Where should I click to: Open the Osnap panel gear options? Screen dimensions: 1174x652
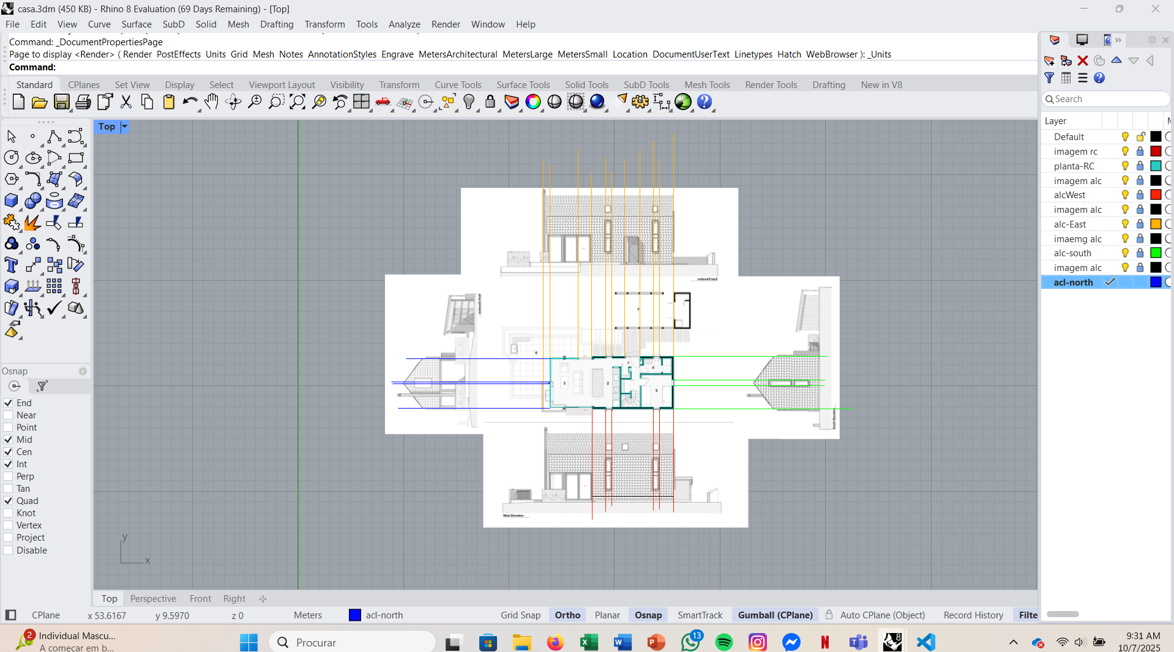point(83,371)
